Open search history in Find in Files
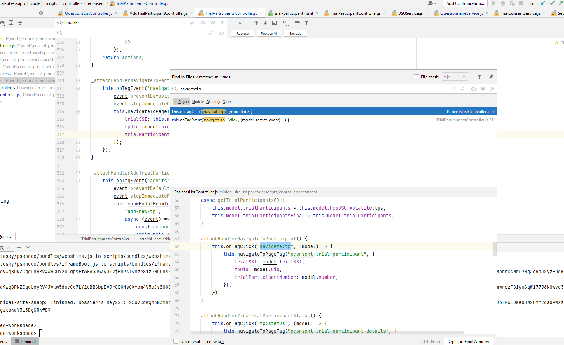 175,89
